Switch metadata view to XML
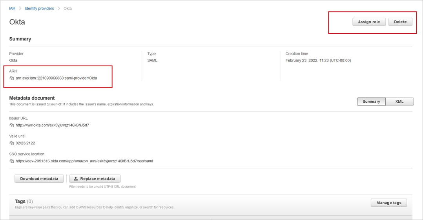 tap(399, 102)
